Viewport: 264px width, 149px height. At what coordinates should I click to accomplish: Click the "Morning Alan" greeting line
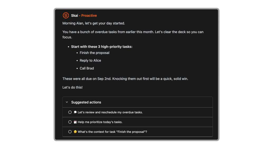click(94, 23)
